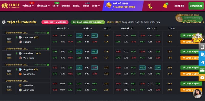Click 1X2 TT odds 2.07 for Brighton
Image resolution: width=205 pixels, height=101 pixels.
click(x=106, y=68)
